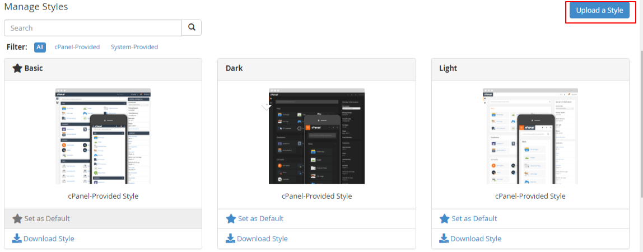Click the Basic card title text
This screenshot has height=252, width=643.
(34, 68)
